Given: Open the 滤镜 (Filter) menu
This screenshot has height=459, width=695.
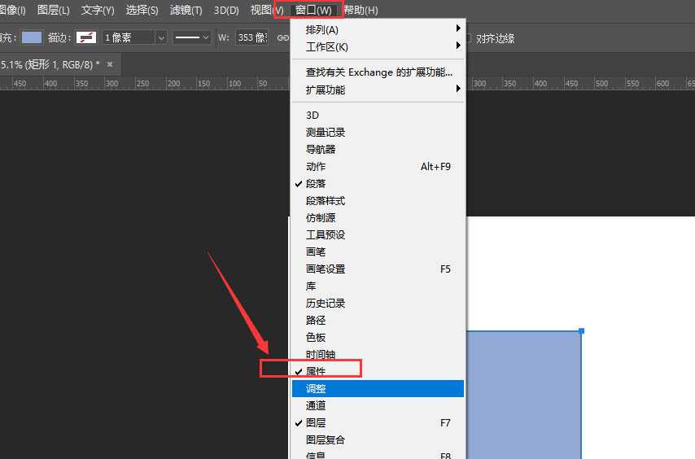Looking at the screenshot, I should pos(186,11).
